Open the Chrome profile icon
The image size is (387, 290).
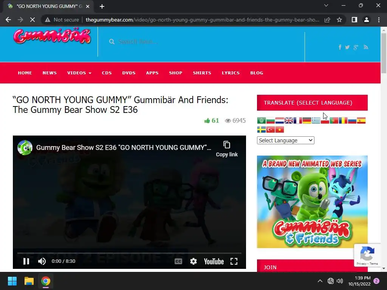point(367,20)
